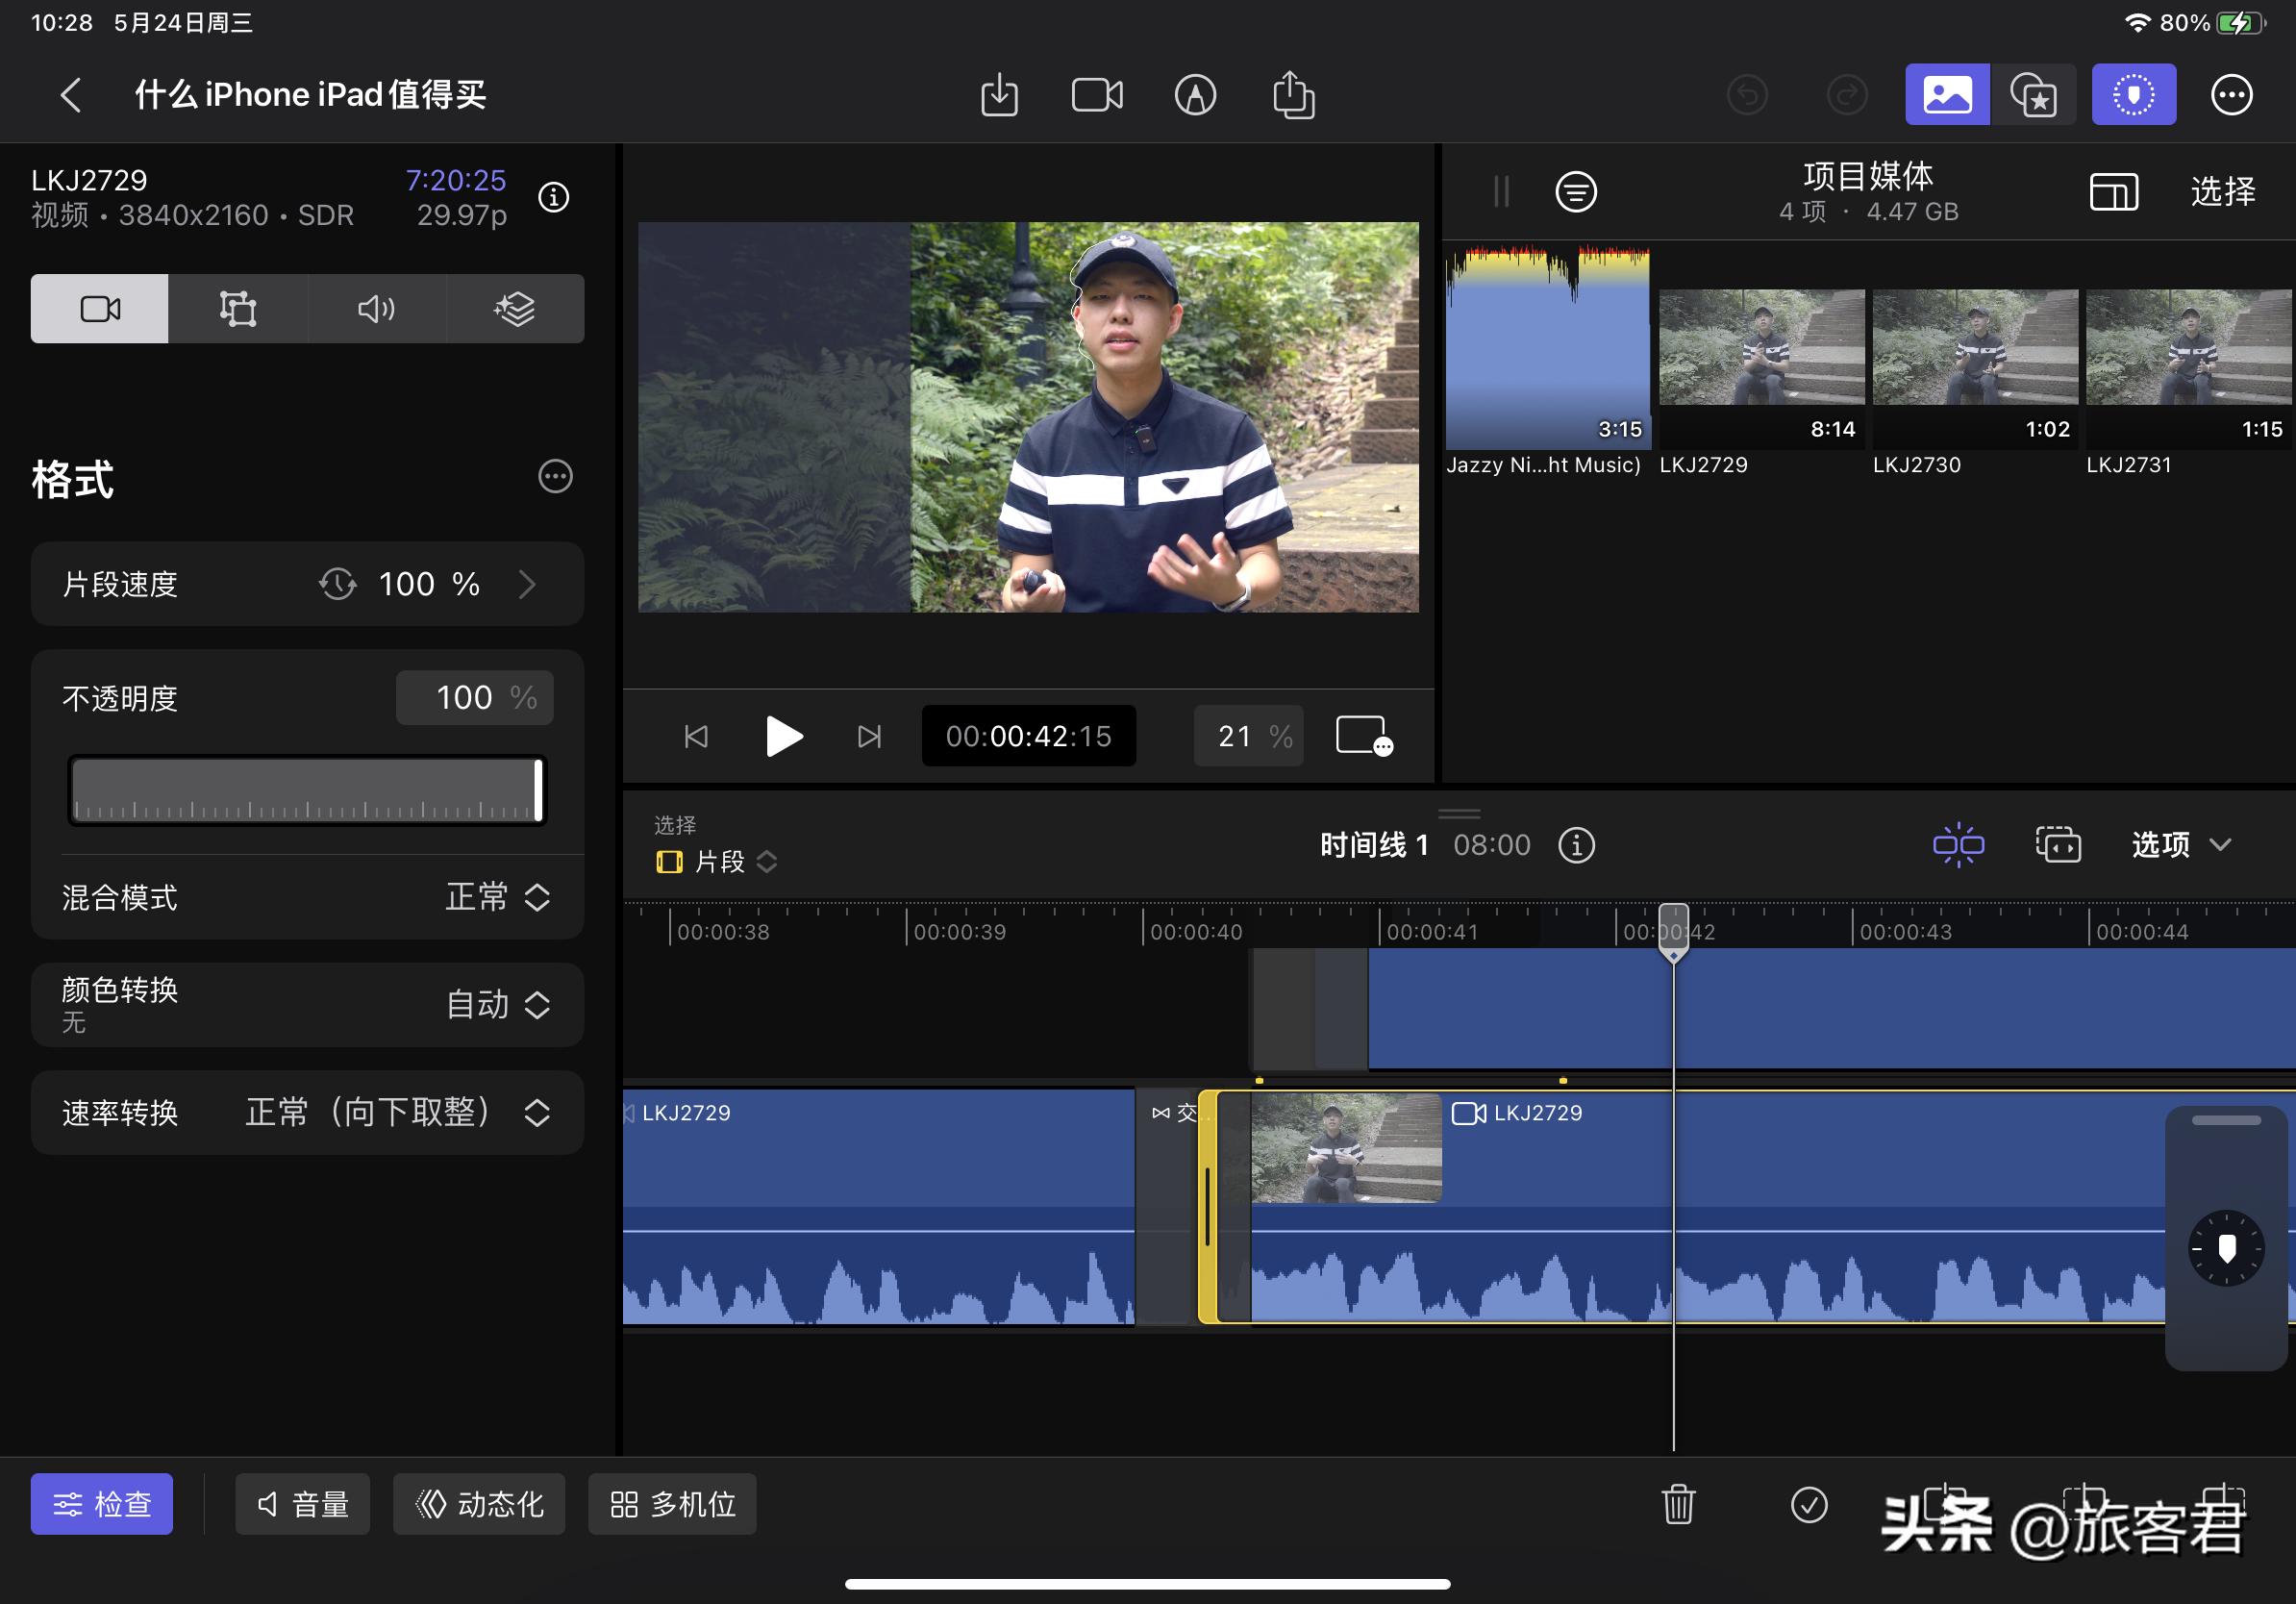Click the 不透明度 opacity slider

point(306,790)
